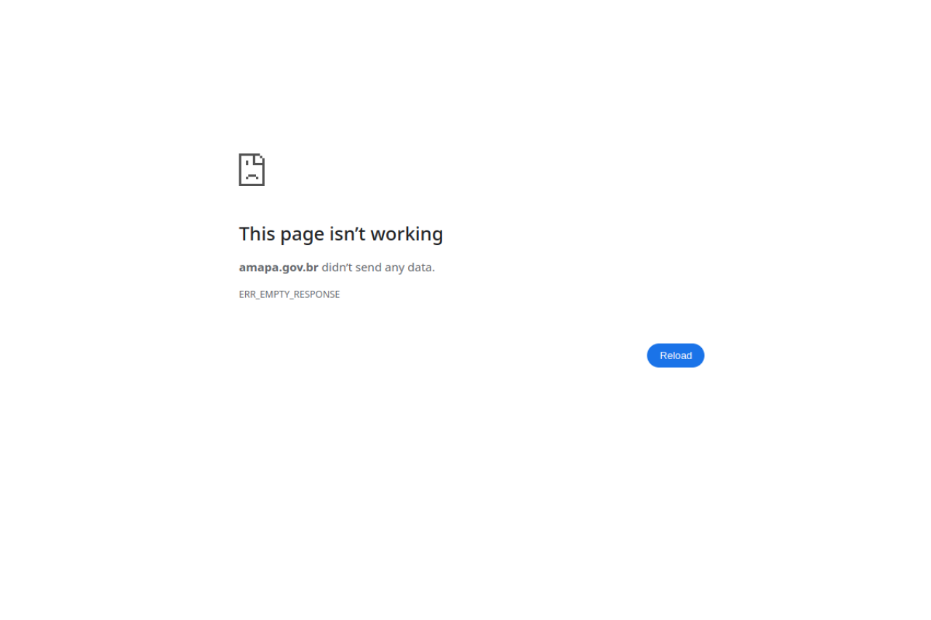The width and height of the screenshot is (931, 620).
Task: Click the word "isn't" in the heading
Action: pyautogui.click(x=349, y=234)
